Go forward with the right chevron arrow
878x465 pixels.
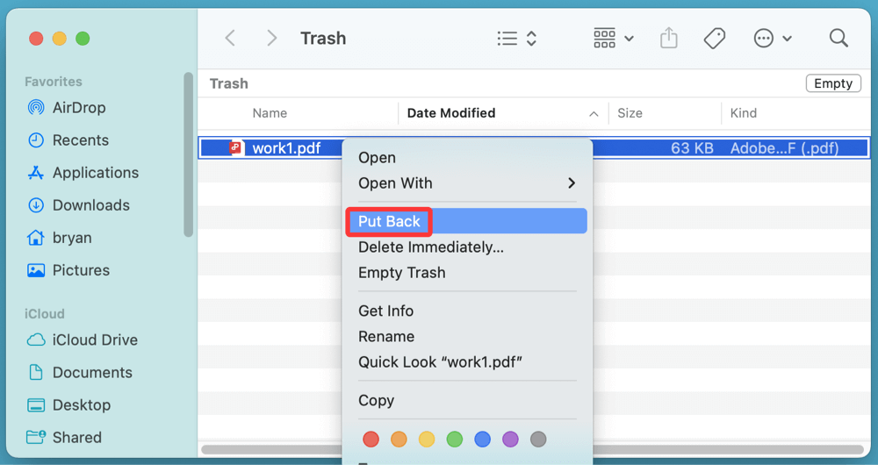pyautogui.click(x=271, y=38)
